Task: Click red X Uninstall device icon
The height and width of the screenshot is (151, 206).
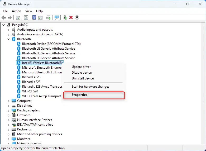Action: [71, 17]
